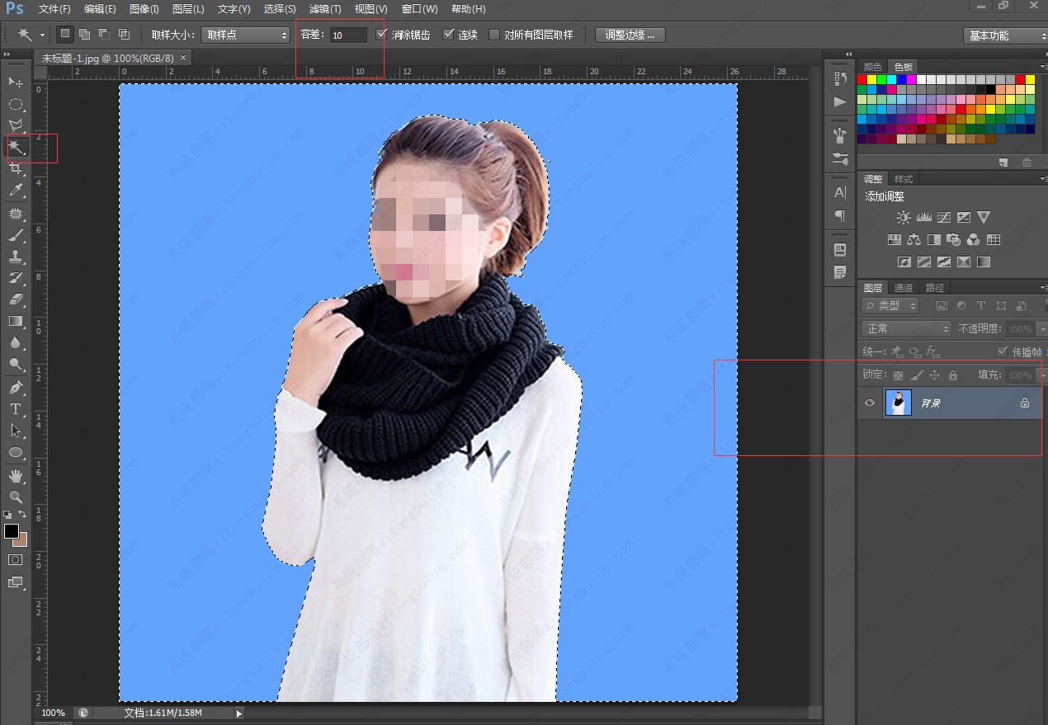Change the screen mode

pos(16,582)
